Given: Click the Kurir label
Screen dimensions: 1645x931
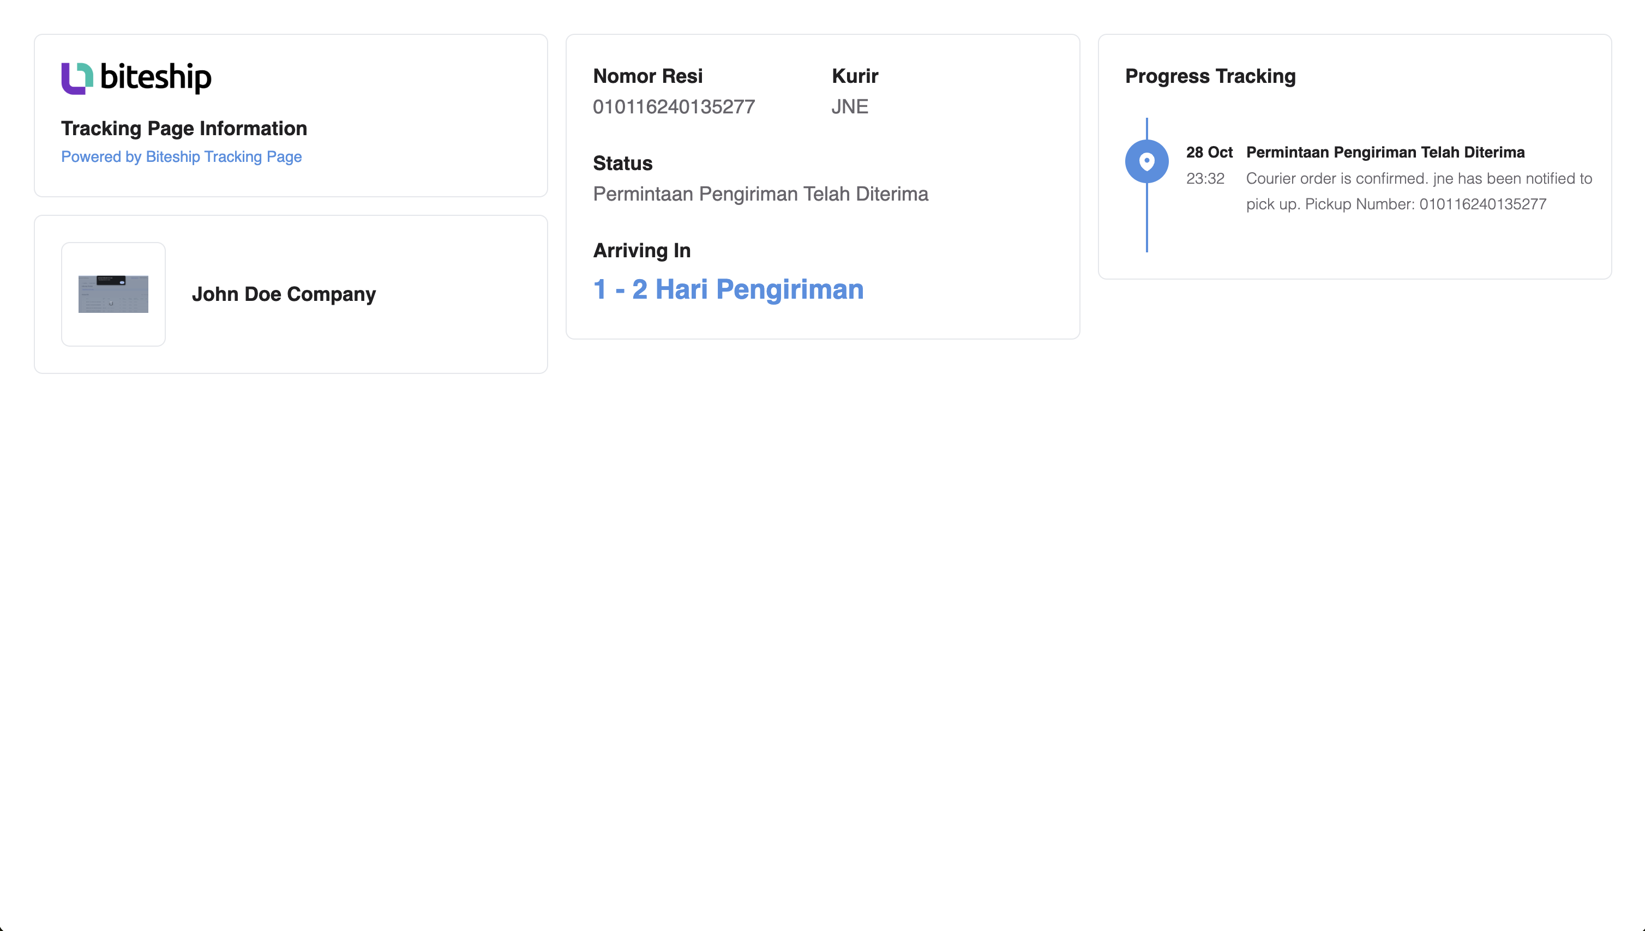Looking at the screenshot, I should tap(855, 76).
